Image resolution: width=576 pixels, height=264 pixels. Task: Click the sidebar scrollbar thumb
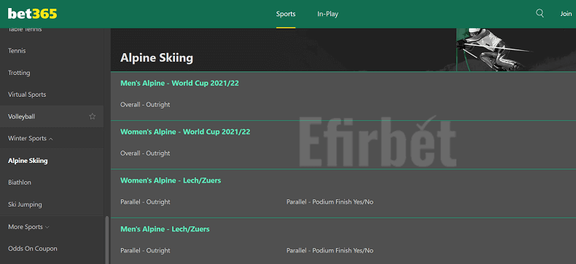(x=107, y=240)
